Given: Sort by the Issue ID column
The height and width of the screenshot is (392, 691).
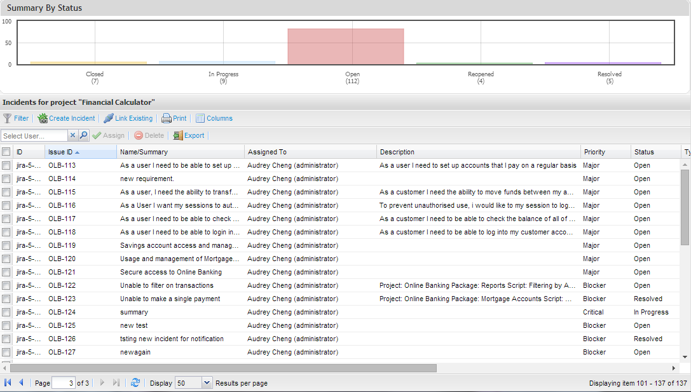Looking at the screenshot, I should click(61, 152).
